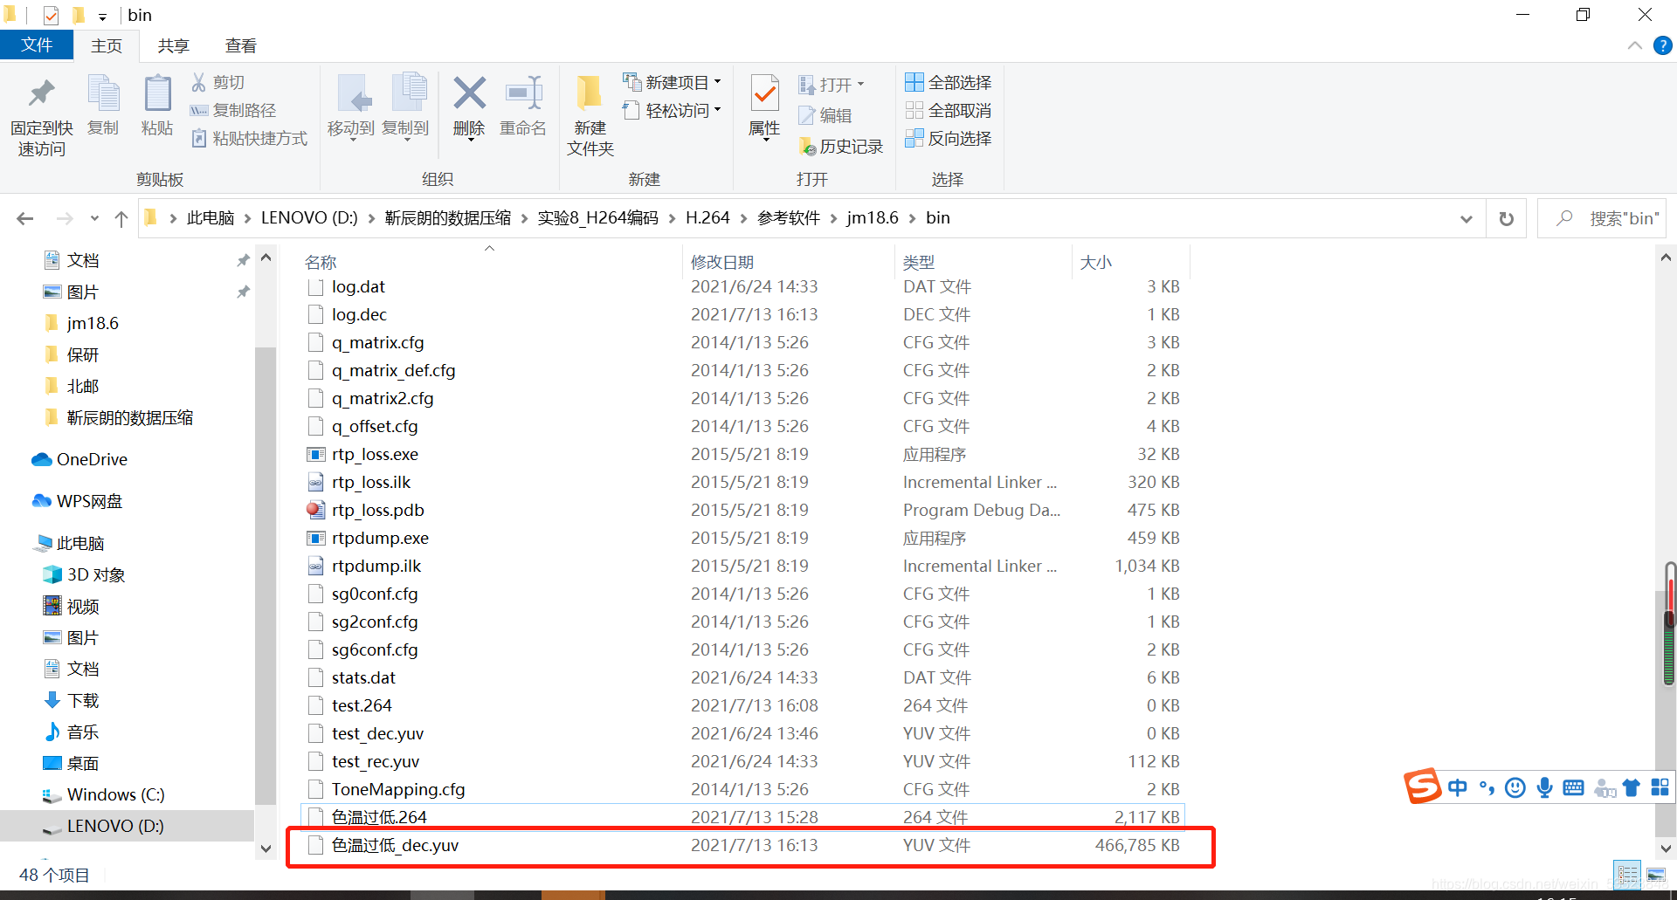Click the IME soft keyboard icon

coord(1573,787)
